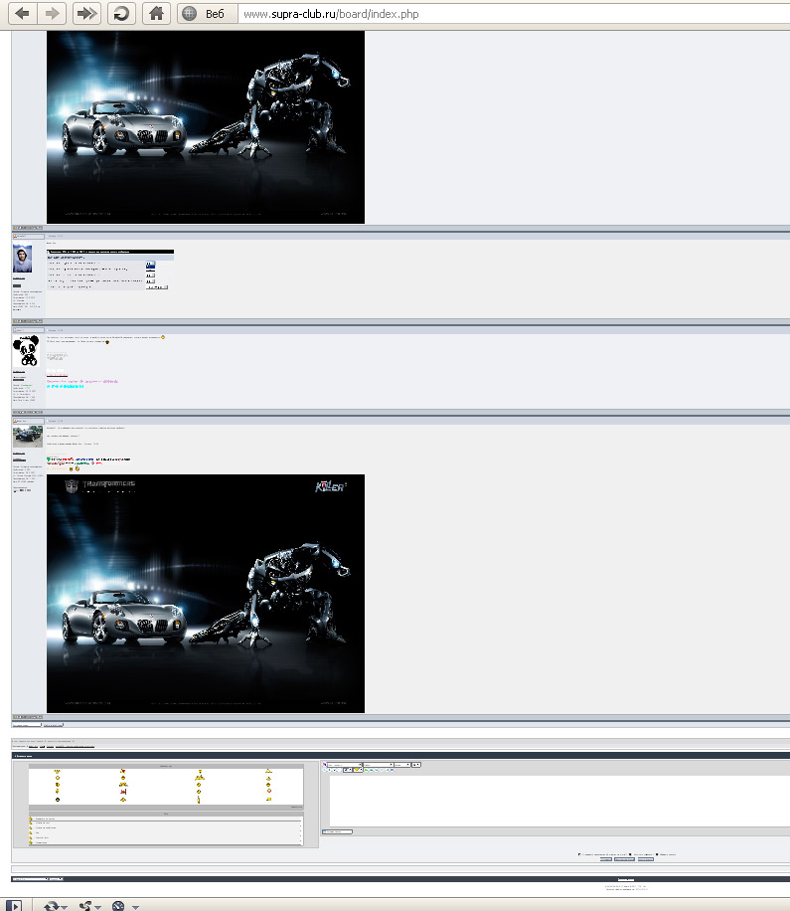Open the dropdown arrow beside share icon

(x=98, y=906)
